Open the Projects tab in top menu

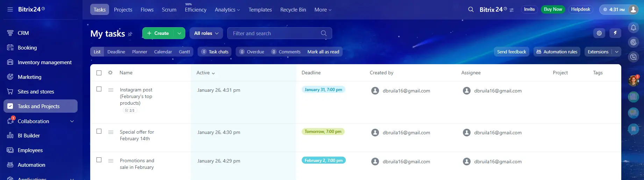coord(123,9)
